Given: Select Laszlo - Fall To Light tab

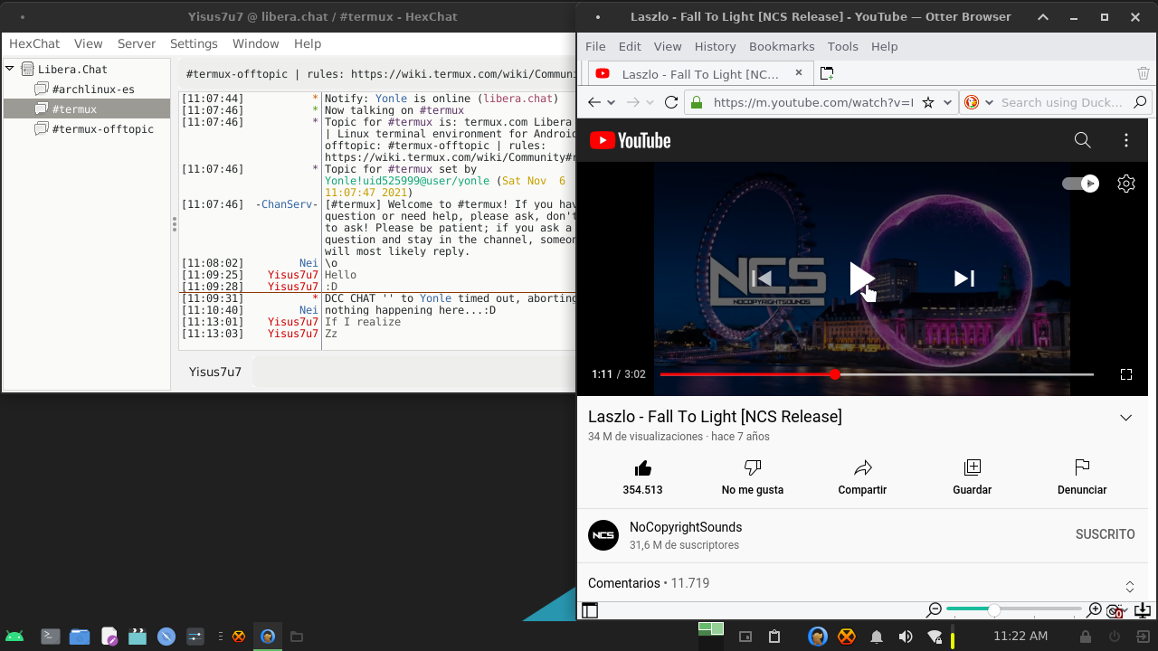Looking at the screenshot, I should [x=700, y=74].
